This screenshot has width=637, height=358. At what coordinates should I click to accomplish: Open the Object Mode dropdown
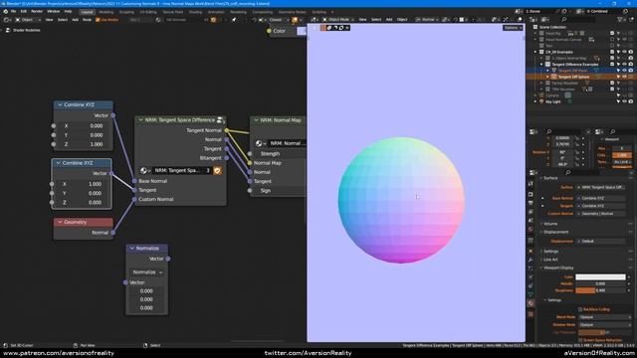(337, 20)
